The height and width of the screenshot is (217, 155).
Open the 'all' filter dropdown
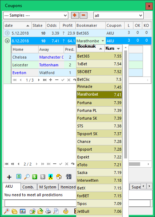tap(140, 16)
